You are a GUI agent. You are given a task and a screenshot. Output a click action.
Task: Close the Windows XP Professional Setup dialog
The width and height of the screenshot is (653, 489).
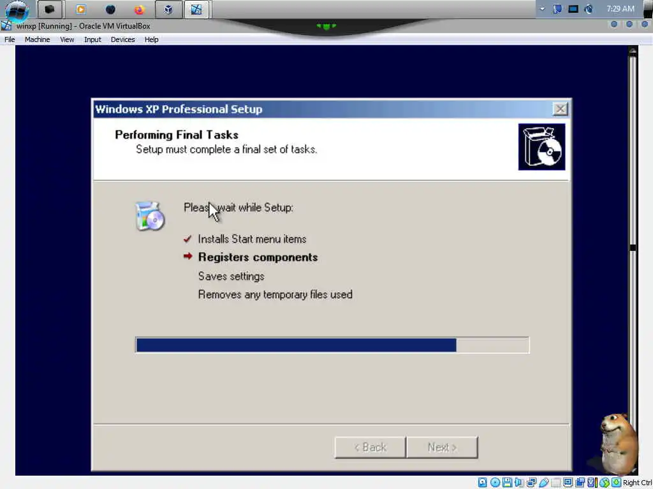point(560,109)
